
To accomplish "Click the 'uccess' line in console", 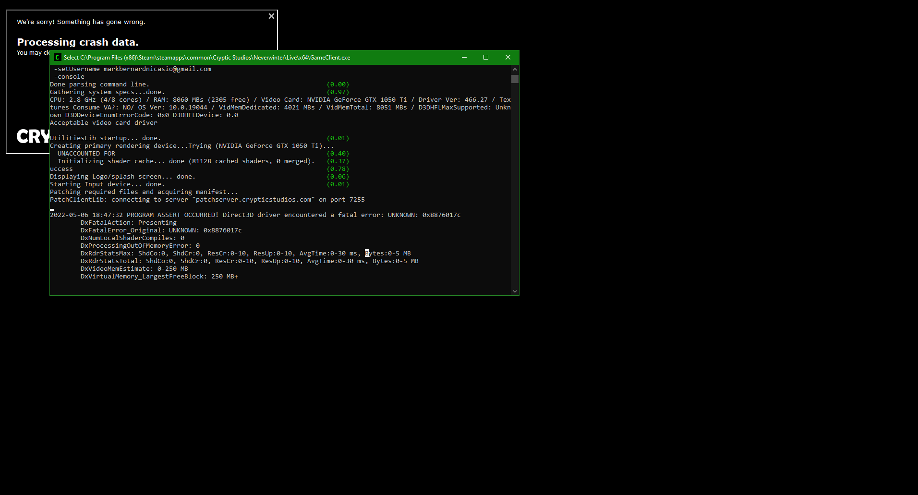I will [61, 169].
